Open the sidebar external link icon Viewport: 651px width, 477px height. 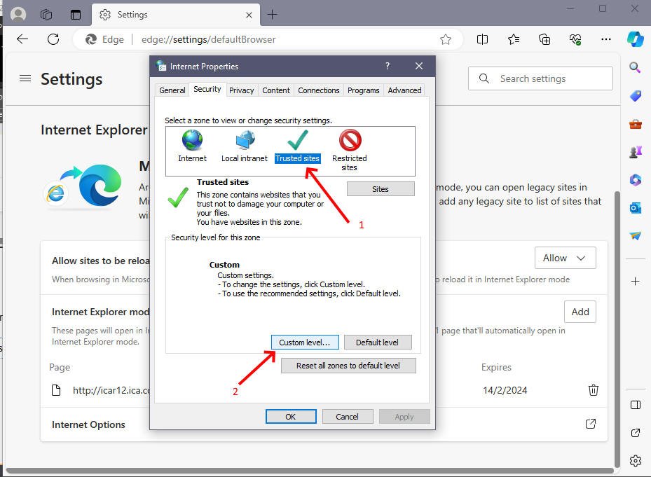pyautogui.click(x=635, y=433)
